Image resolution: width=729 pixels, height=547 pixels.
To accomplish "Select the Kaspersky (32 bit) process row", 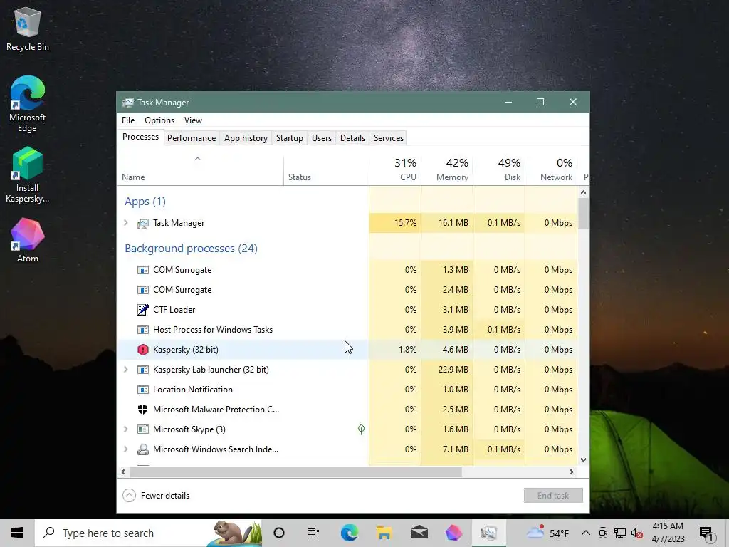I will click(x=347, y=350).
